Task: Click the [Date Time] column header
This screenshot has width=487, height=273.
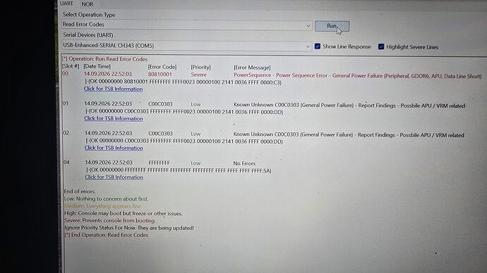Action: pos(97,66)
